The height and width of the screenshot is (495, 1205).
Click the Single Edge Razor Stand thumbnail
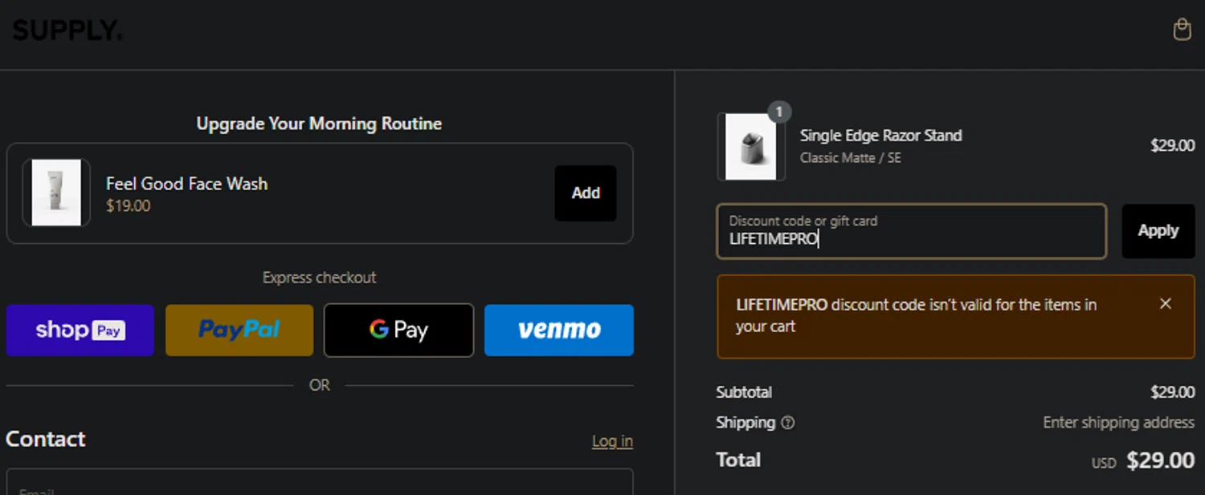pyautogui.click(x=751, y=147)
